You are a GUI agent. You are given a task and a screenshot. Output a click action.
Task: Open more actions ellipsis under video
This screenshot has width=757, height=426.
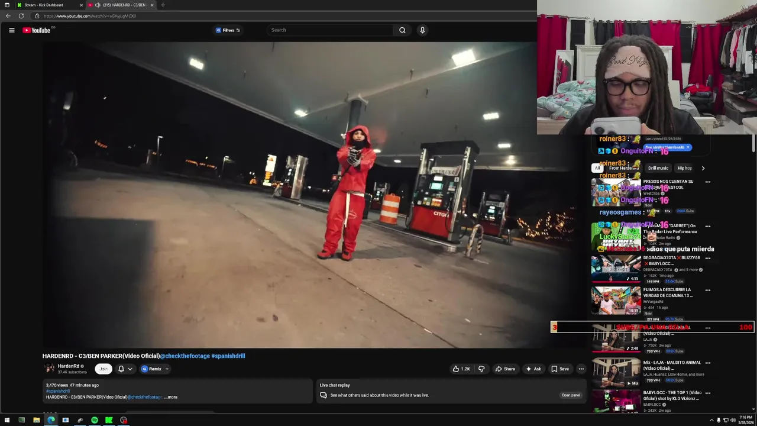click(x=581, y=369)
